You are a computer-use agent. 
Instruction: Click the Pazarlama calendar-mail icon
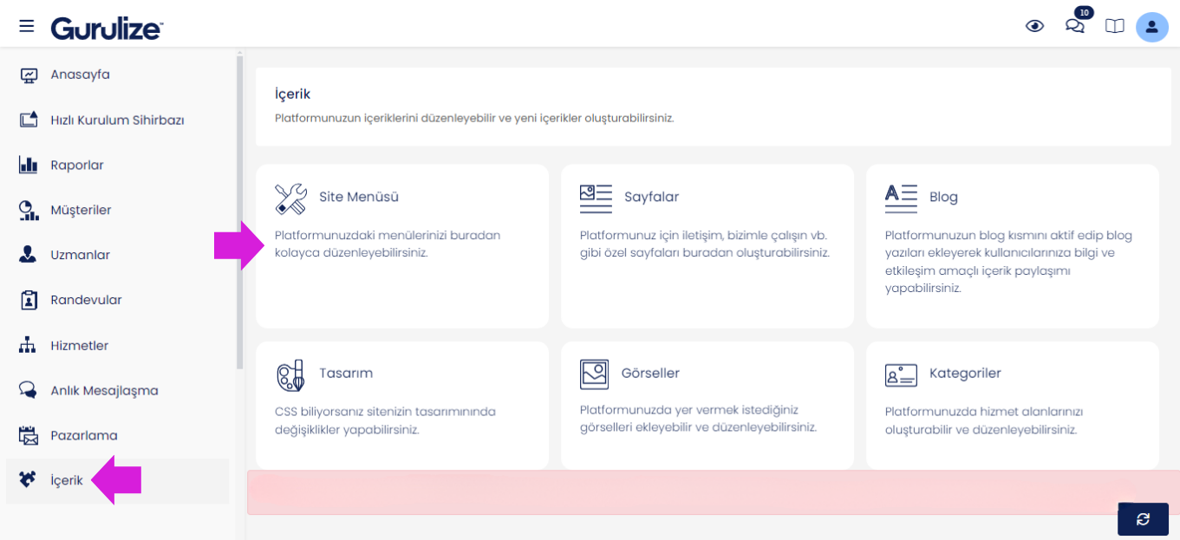click(x=29, y=435)
